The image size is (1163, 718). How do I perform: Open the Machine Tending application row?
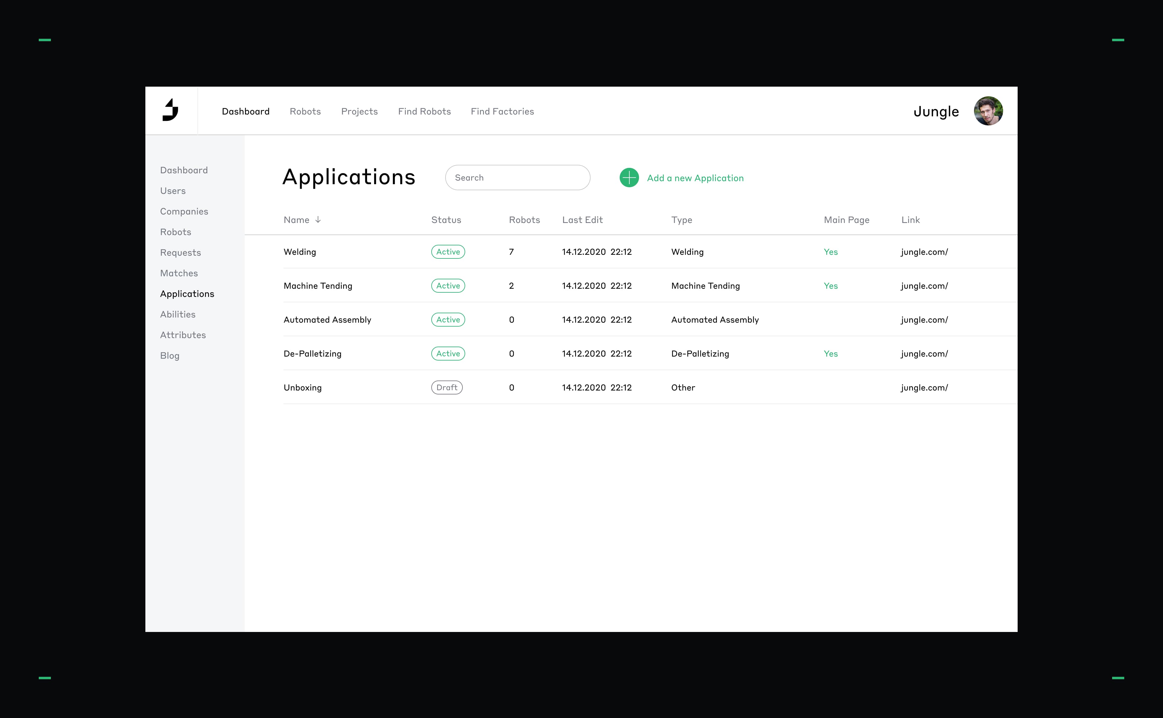[x=318, y=286]
